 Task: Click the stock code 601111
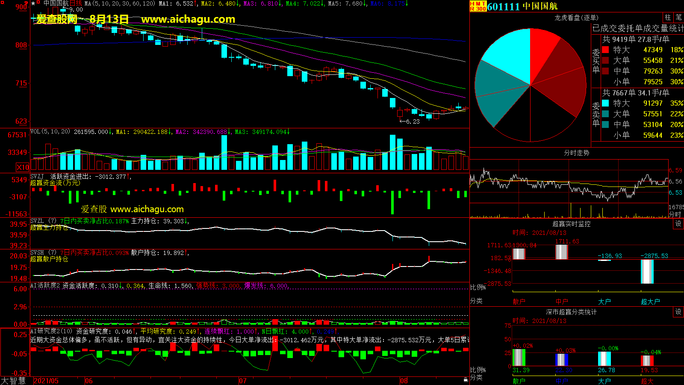(x=503, y=6)
